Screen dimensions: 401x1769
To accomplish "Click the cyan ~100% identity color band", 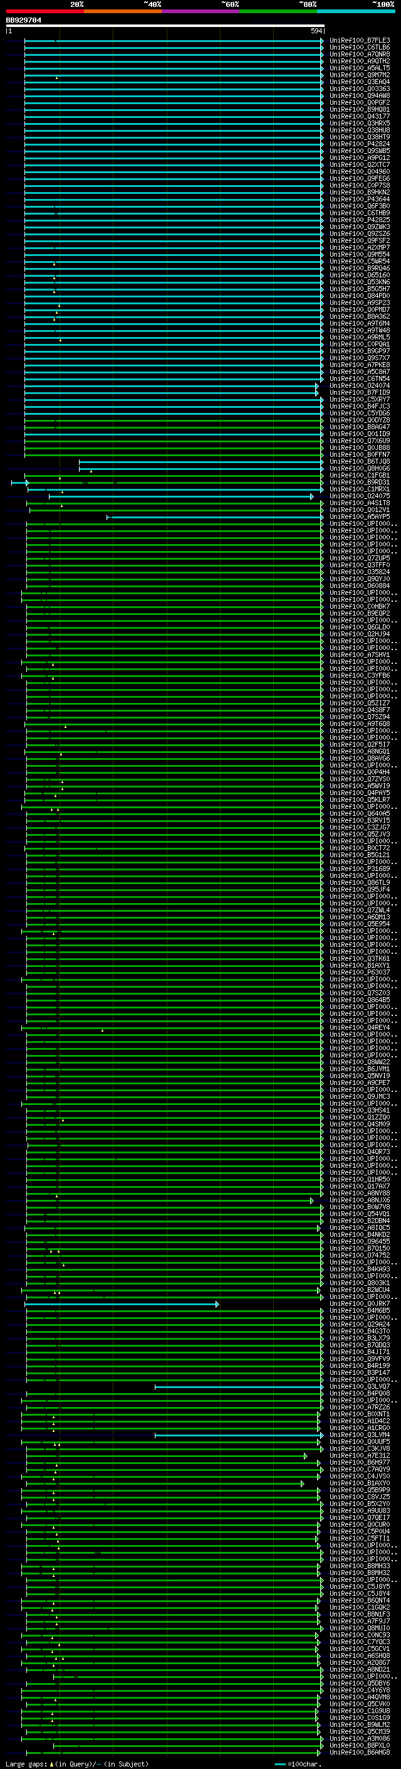I will (356, 11).
